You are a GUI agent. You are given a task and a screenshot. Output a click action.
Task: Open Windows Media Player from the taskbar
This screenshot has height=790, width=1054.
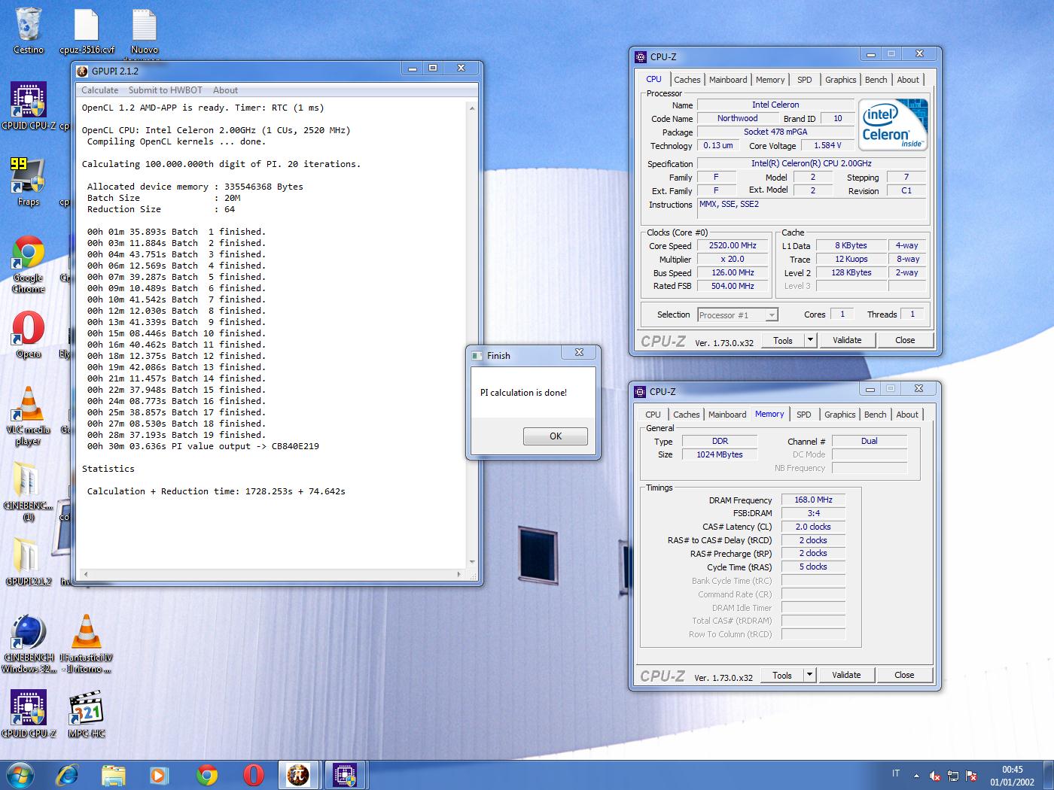(160, 775)
